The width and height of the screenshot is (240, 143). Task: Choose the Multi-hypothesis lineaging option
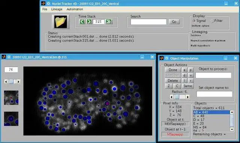200,46
